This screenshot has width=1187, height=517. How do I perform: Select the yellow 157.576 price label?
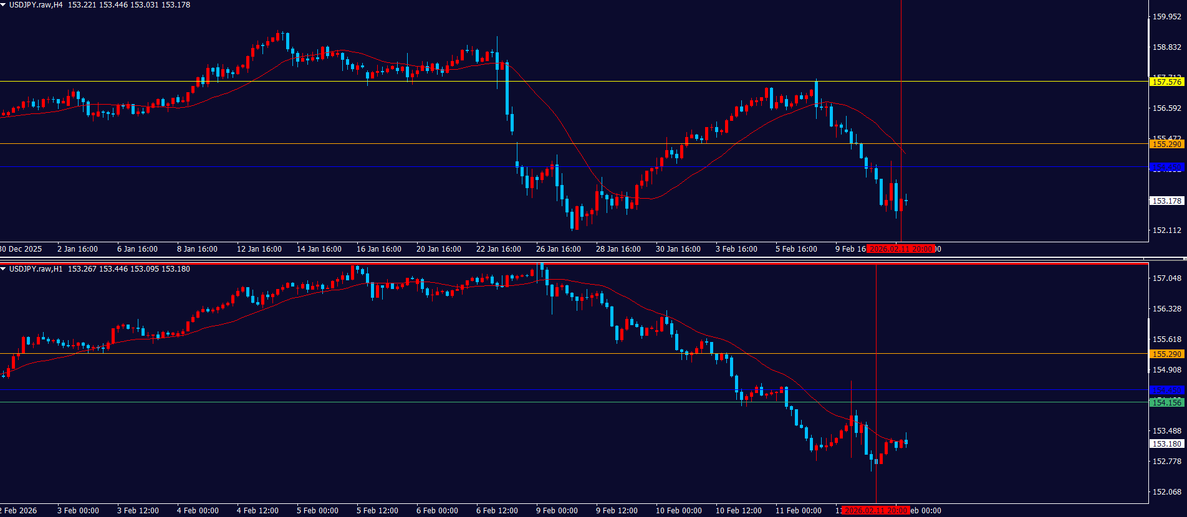1166,82
